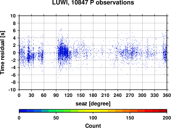Viewport: 171px width, 128px height.
Task: Click the x-axis tick label 270
Action: (x=130, y=95)
